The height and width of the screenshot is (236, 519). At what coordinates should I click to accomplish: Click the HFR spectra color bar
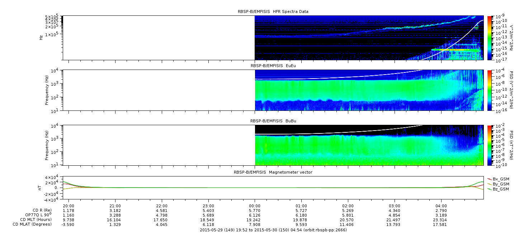[x=490, y=38]
